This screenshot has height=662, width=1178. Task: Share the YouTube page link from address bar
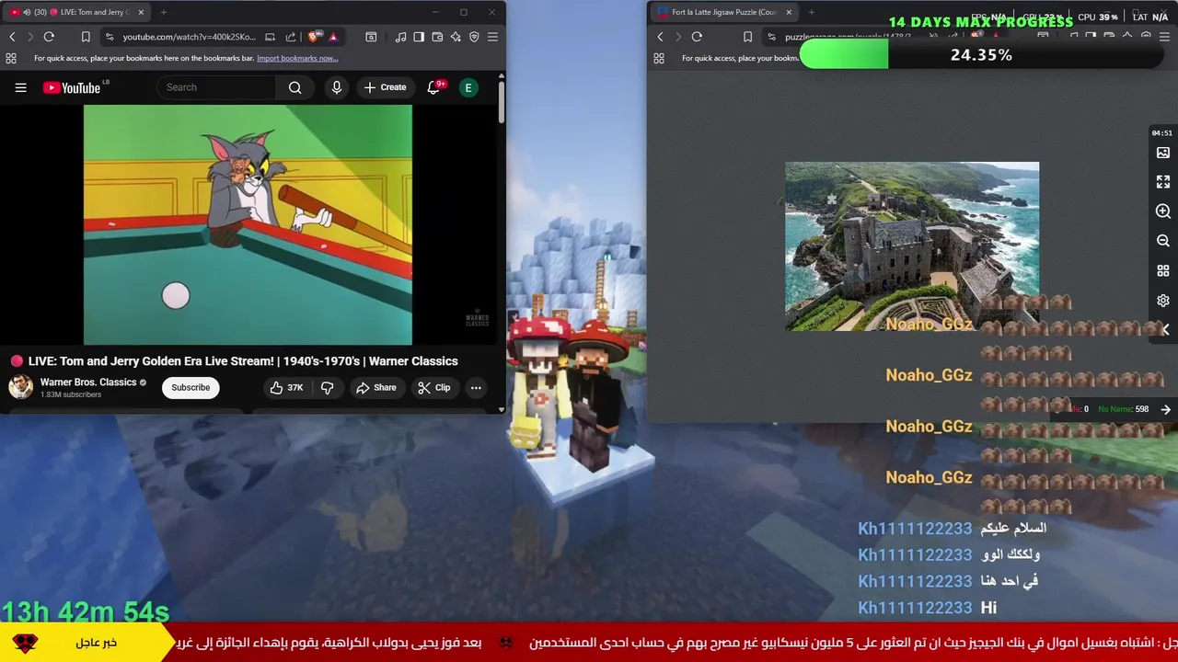click(291, 37)
